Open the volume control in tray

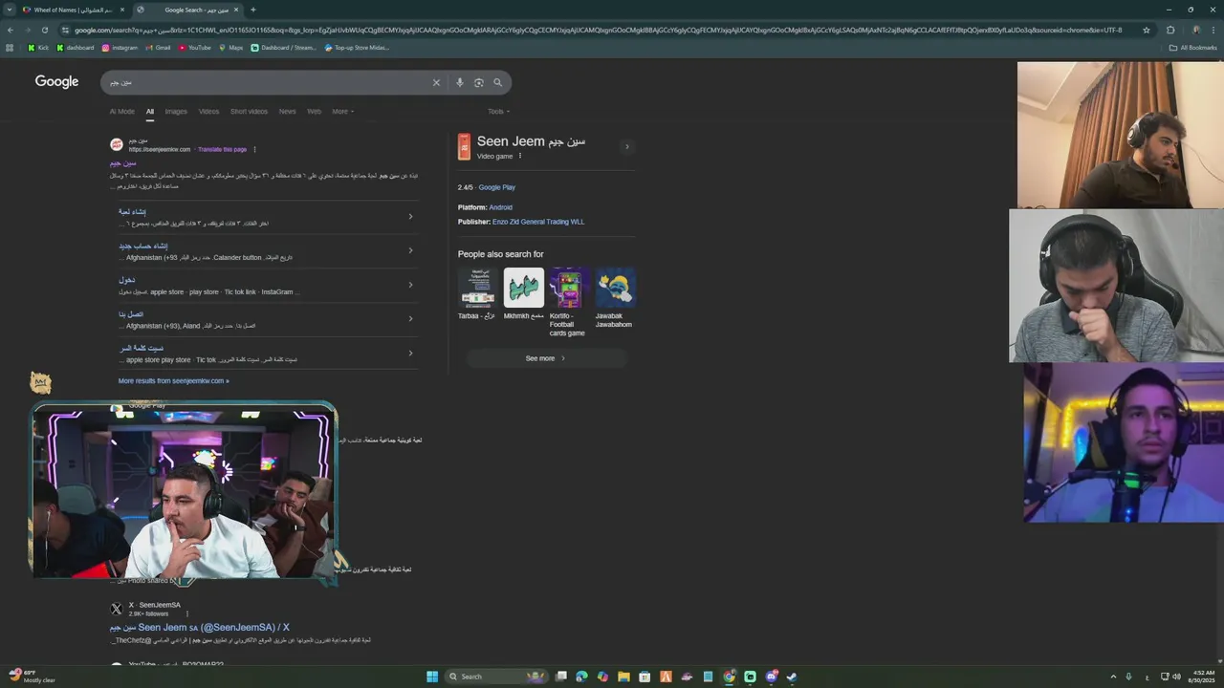coord(1176,677)
